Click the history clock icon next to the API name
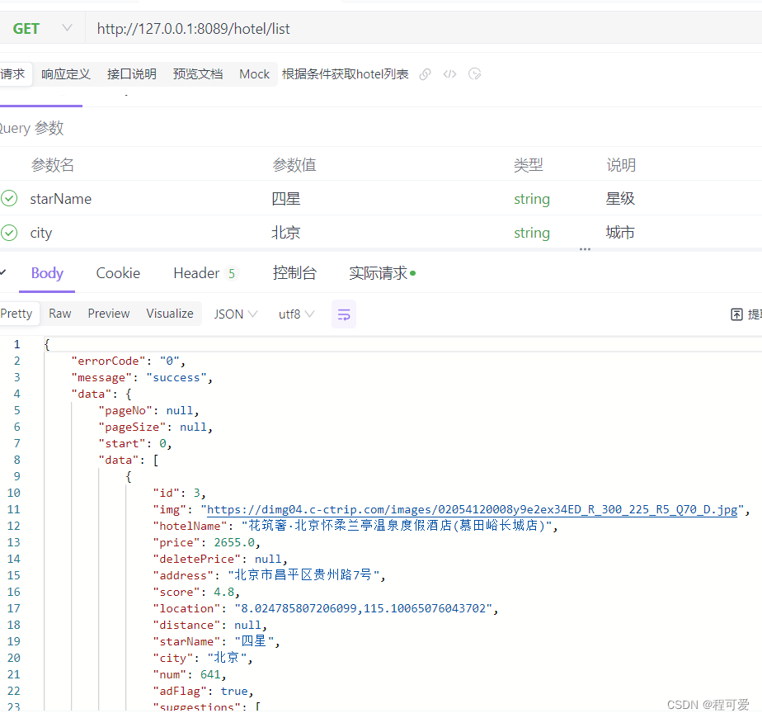Viewport: 762px width, 718px height. point(475,74)
